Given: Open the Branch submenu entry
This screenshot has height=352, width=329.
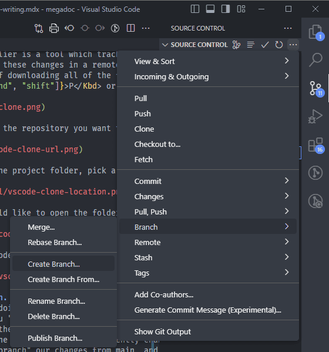Looking at the screenshot, I should pos(208,227).
